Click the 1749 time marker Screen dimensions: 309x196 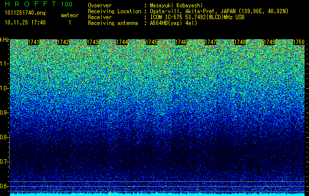pyautogui.click(x=269, y=42)
